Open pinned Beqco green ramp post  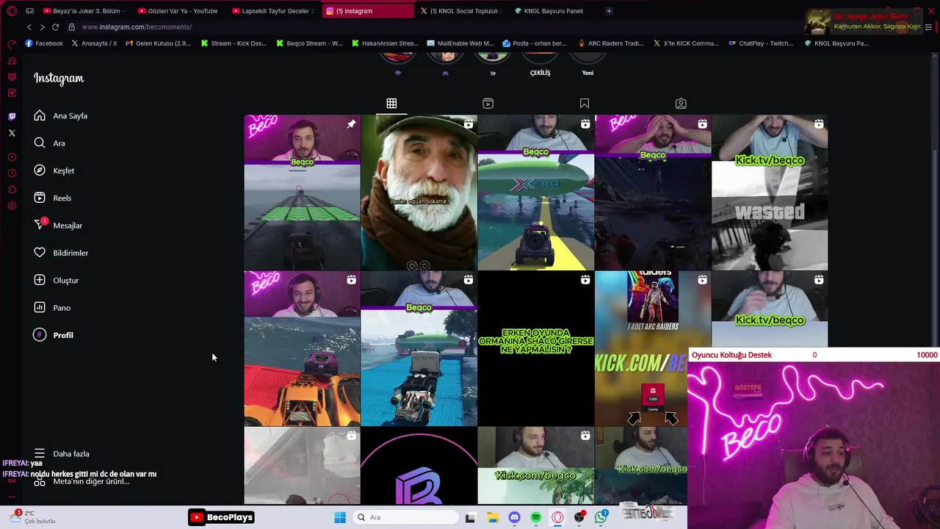click(x=302, y=192)
